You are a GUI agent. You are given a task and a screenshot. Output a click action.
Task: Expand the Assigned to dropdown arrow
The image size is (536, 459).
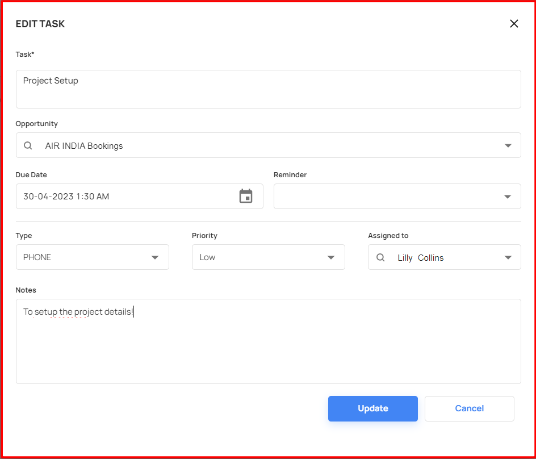pyautogui.click(x=508, y=257)
